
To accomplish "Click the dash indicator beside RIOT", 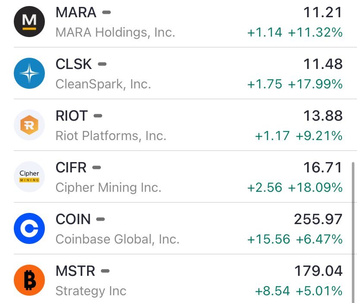I will point(98,116).
